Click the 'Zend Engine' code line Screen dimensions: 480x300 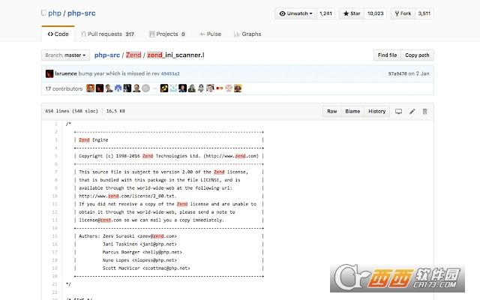[93, 140]
